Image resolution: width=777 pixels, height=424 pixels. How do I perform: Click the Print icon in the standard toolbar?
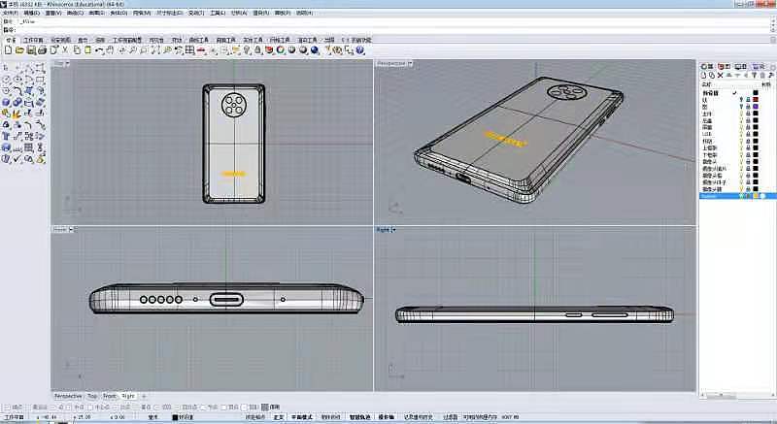coord(42,50)
